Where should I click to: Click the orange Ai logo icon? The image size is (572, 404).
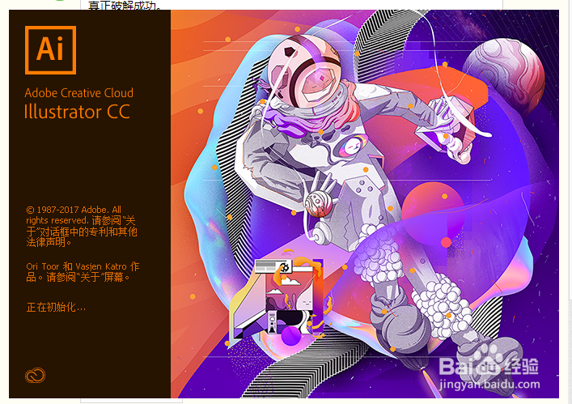(x=50, y=50)
